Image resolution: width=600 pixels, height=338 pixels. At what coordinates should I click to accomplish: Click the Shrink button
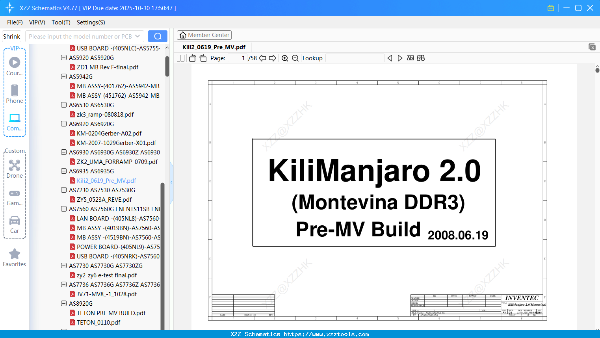point(11,36)
